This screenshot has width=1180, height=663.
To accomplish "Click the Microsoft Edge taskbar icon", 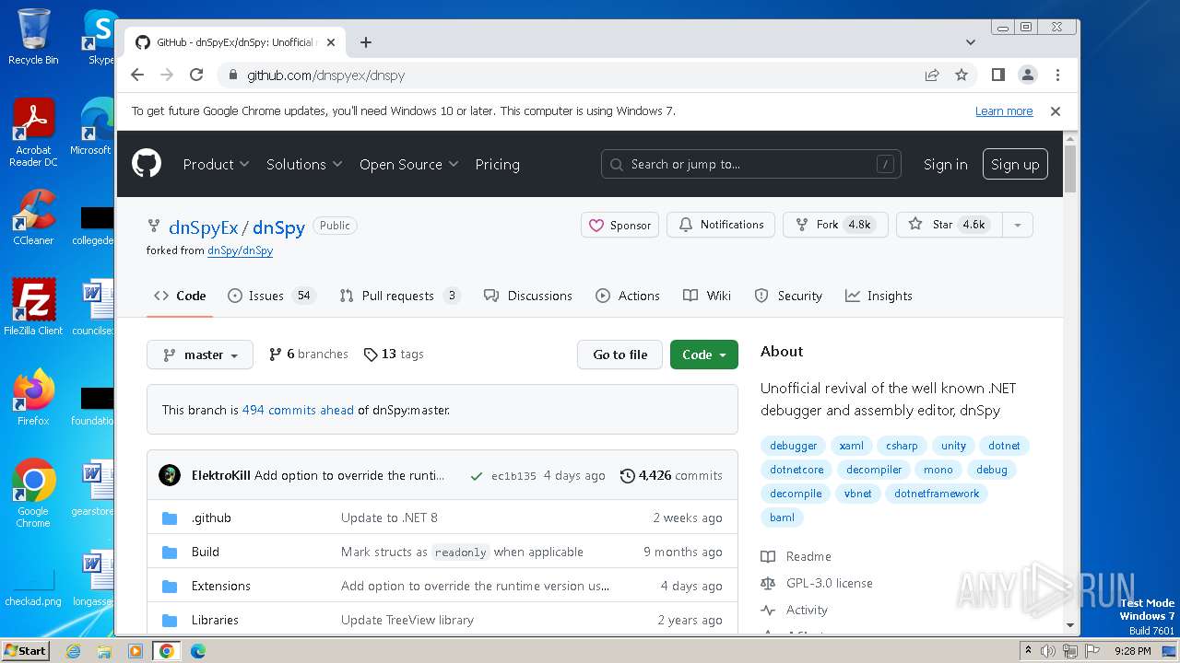I will [197, 651].
